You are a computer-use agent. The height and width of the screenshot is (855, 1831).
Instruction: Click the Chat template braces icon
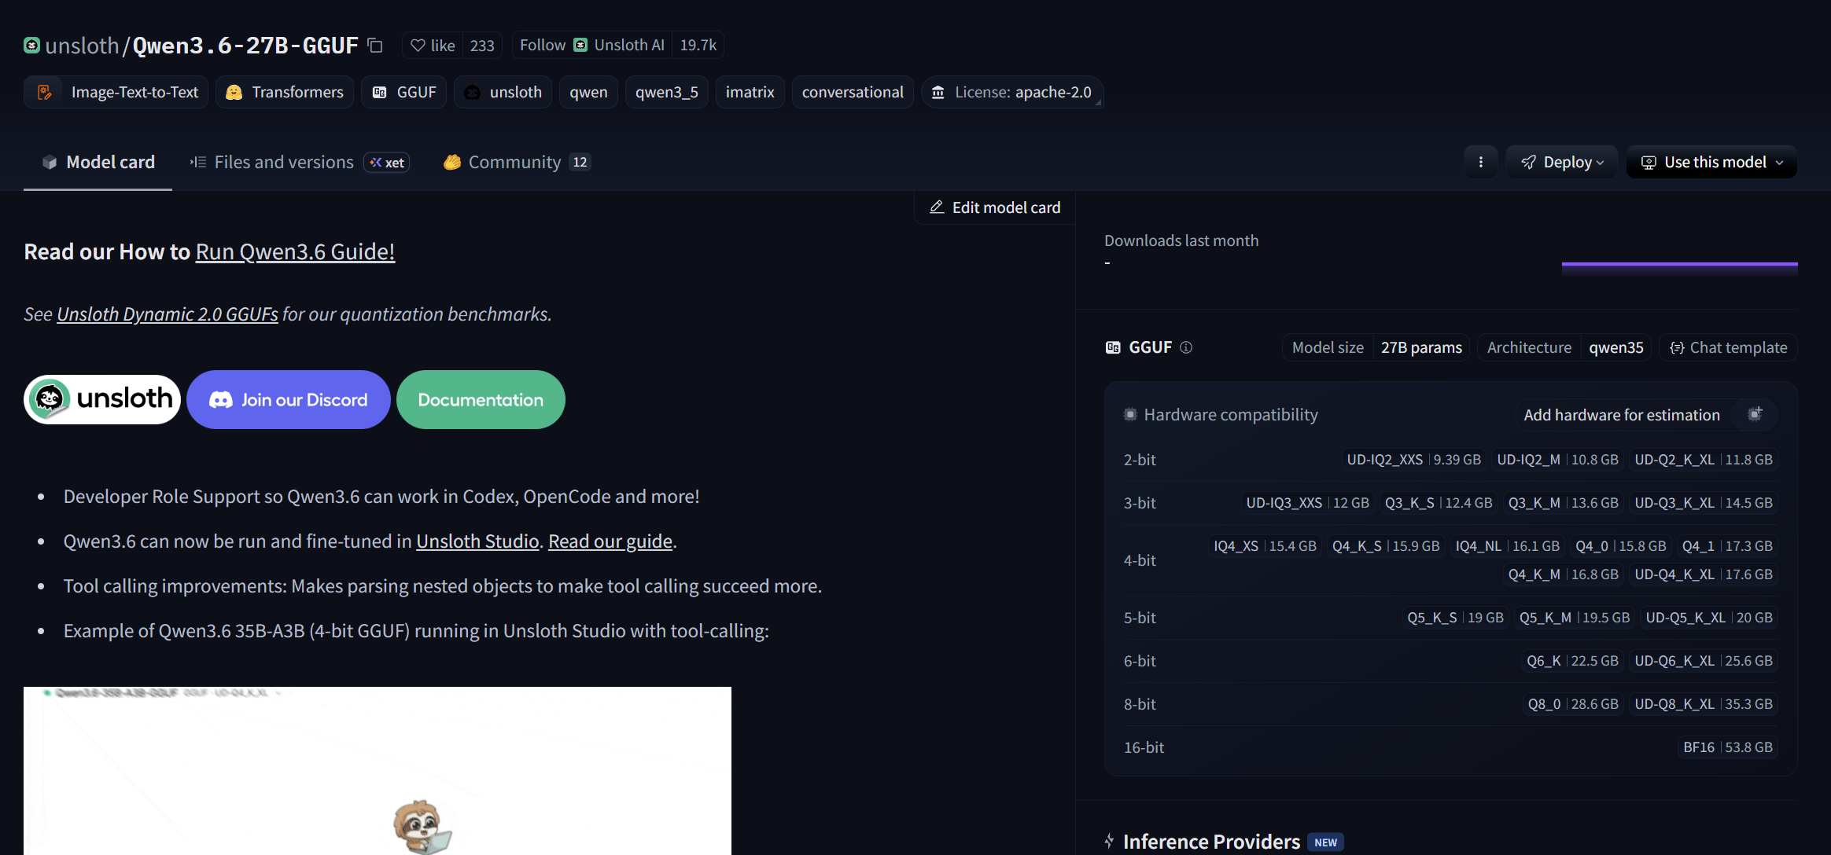[x=1677, y=347]
